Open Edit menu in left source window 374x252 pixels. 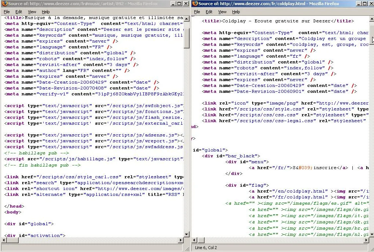point(19,12)
